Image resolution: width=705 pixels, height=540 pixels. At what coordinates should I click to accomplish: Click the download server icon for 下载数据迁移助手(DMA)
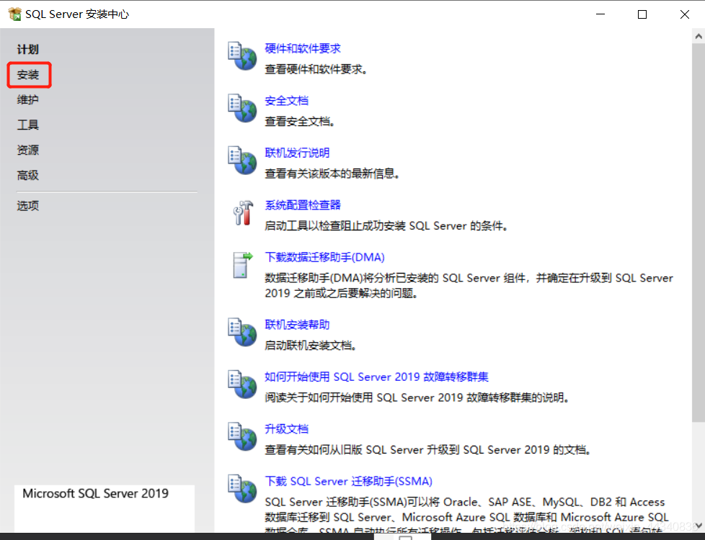[x=243, y=265]
